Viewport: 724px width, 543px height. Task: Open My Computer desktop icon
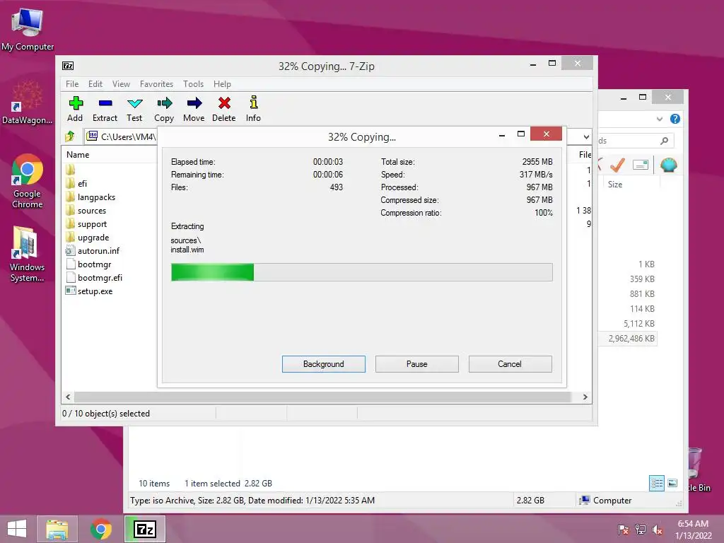click(28, 30)
